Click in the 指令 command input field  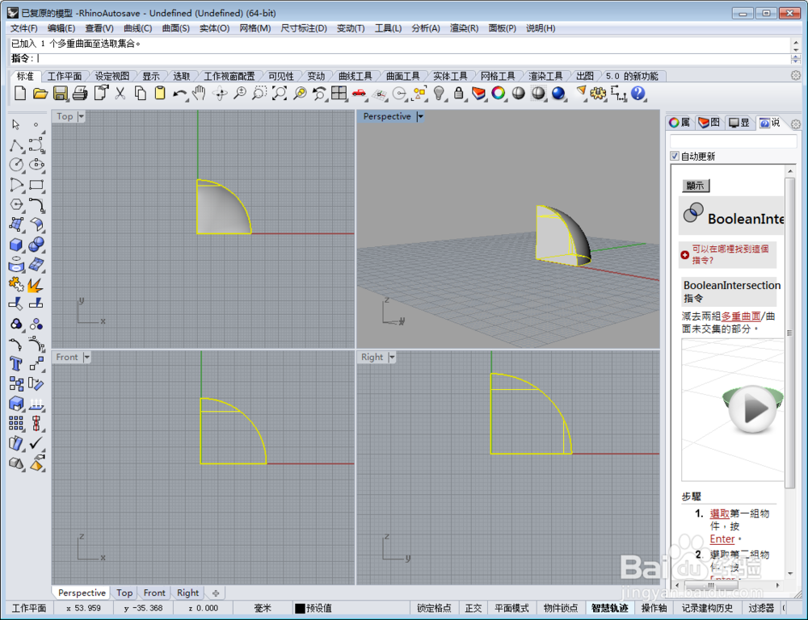pyautogui.click(x=412, y=58)
